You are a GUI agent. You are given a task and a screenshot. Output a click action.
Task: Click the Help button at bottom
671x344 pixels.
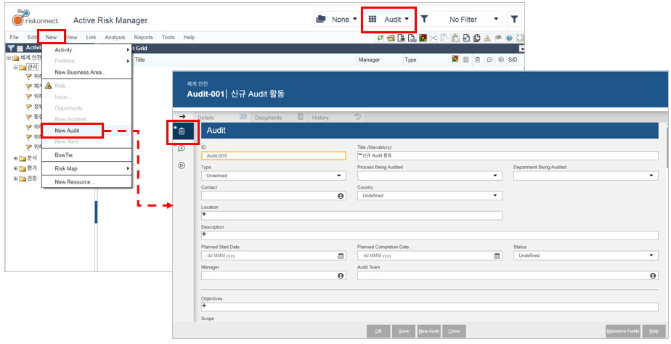pyautogui.click(x=654, y=331)
